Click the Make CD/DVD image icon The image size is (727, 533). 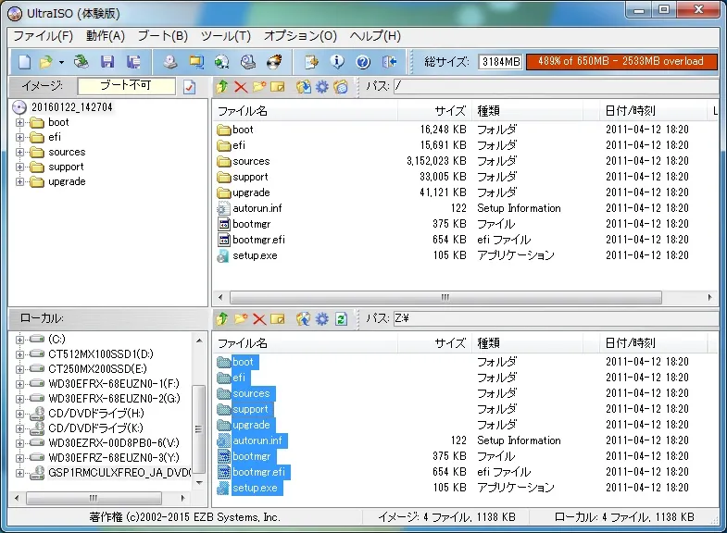click(x=170, y=62)
